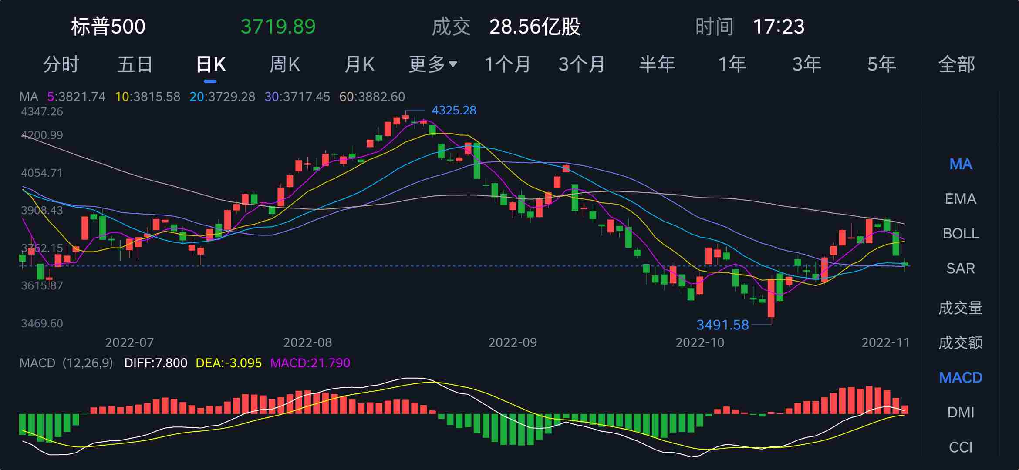
Task: Click the time value 17:23
Action: (779, 27)
